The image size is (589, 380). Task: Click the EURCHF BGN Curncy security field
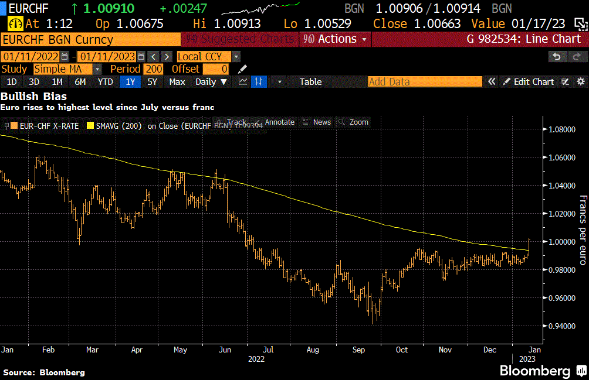click(x=90, y=39)
